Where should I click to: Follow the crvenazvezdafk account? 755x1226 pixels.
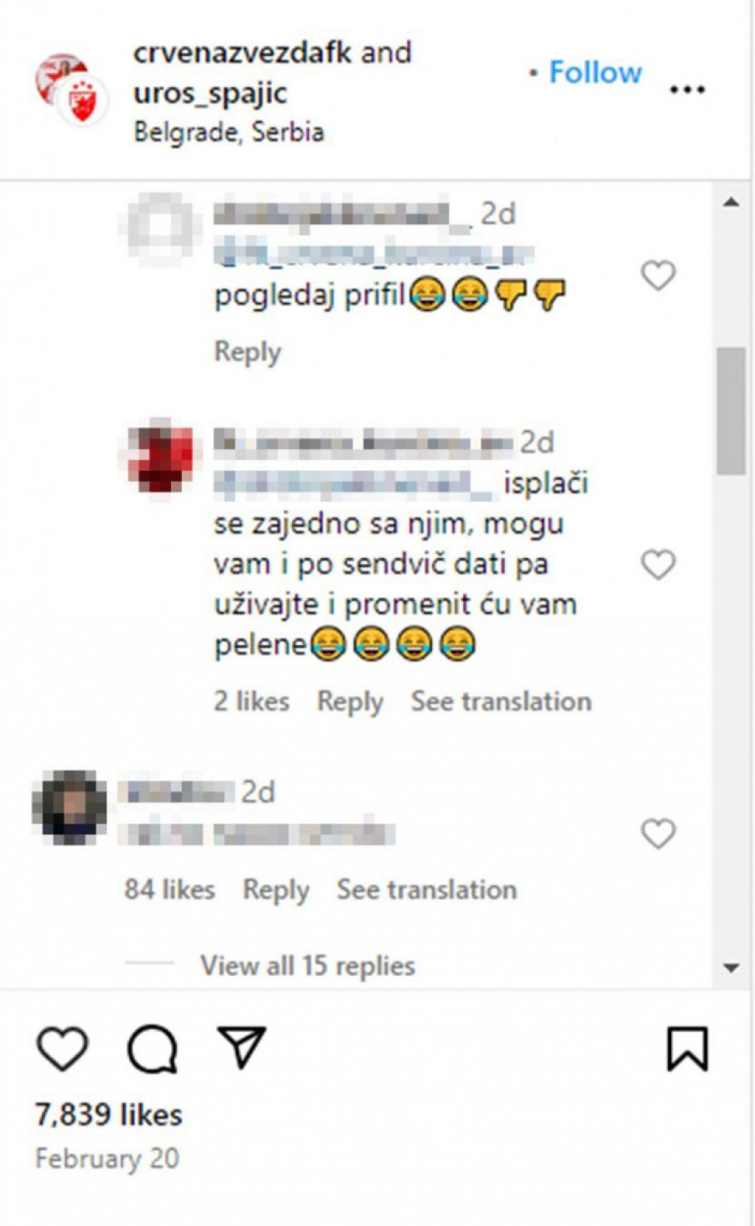tap(595, 72)
